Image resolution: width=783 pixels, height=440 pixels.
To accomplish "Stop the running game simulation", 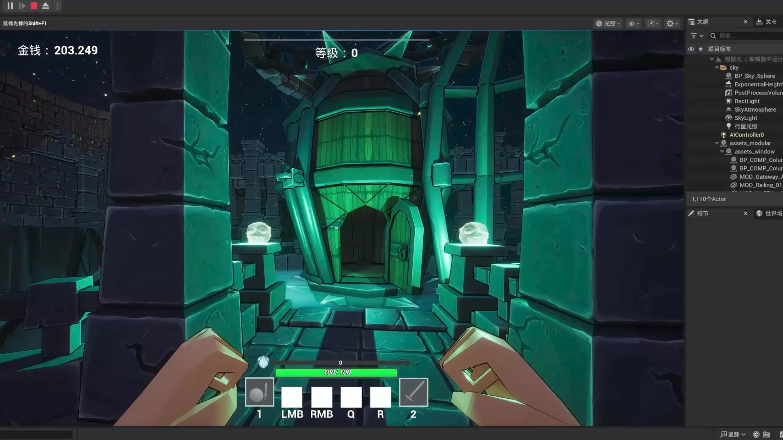I will pos(34,6).
